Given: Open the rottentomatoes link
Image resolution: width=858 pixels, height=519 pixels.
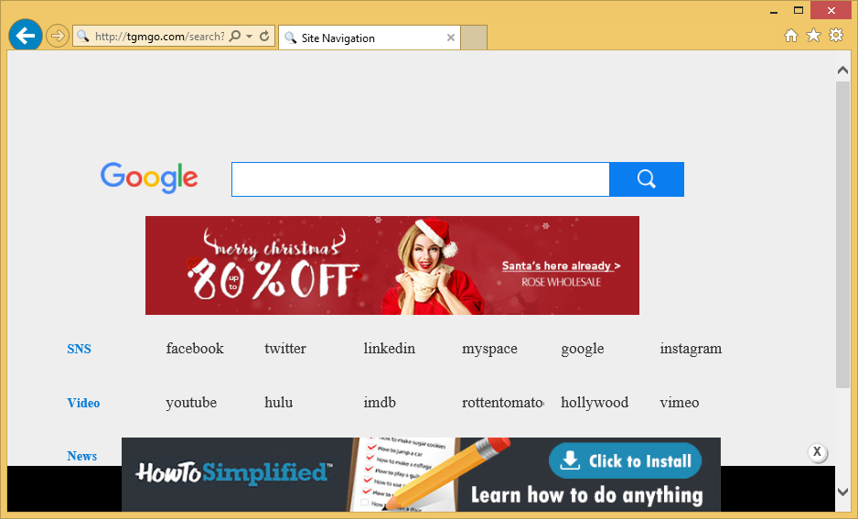Looking at the screenshot, I should (x=503, y=403).
